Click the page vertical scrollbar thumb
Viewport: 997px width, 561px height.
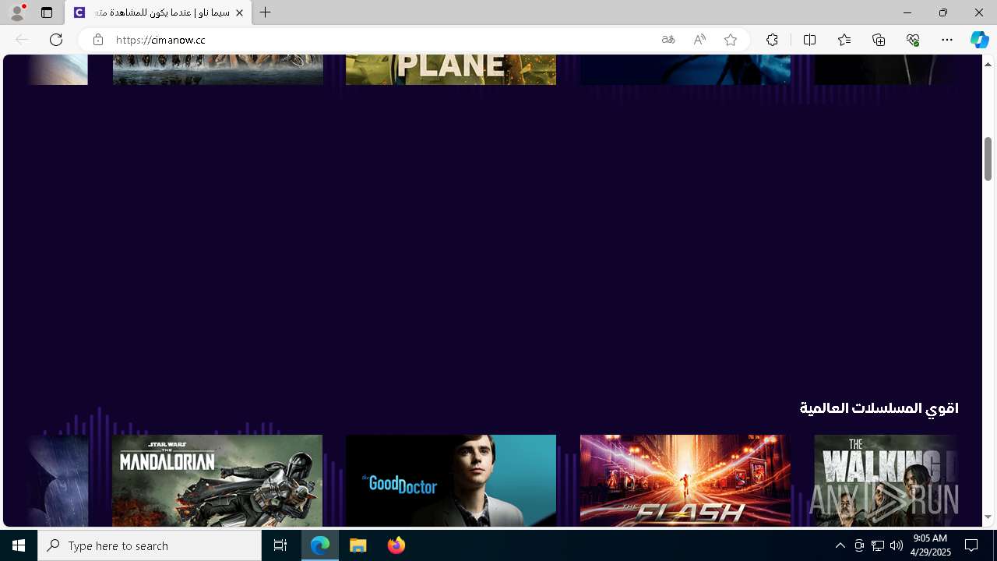click(988, 158)
